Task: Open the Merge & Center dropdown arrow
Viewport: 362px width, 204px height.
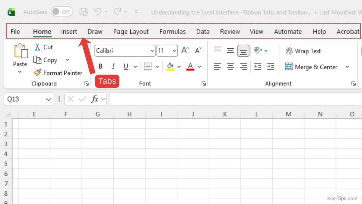Action: point(347,67)
